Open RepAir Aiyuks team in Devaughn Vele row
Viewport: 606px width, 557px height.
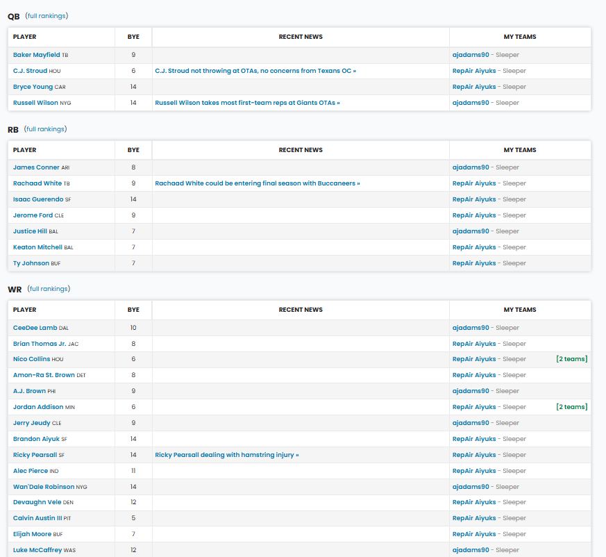[x=474, y=502]
